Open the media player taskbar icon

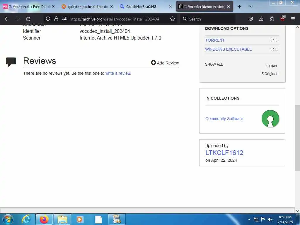click(80, 219)
